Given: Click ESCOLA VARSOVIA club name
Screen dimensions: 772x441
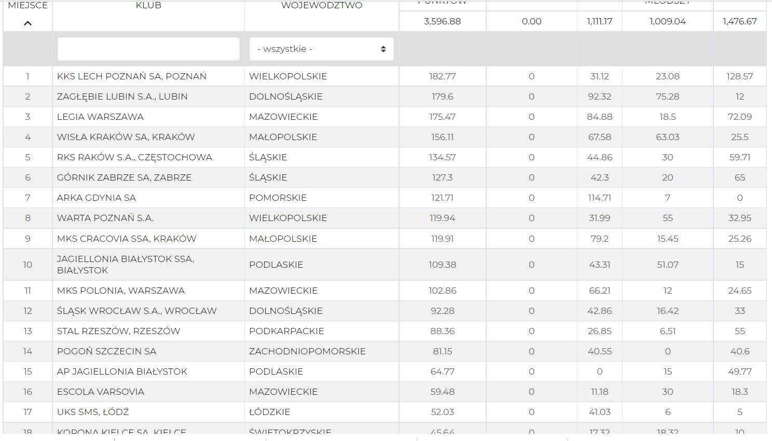Looking at the screenshot, I should pyautogui.click(x=101, y=392).
